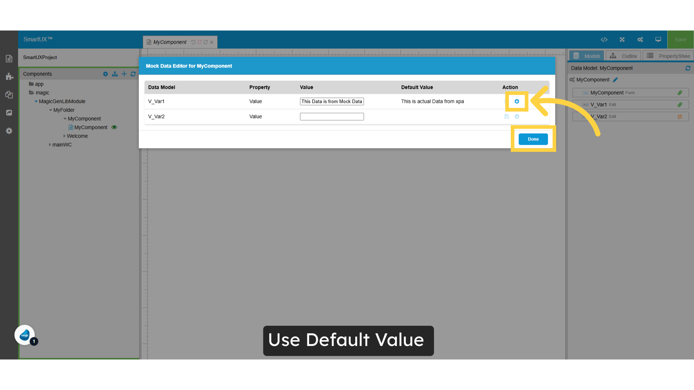Toggle the broken link icon for V_Var2

tap(680, 116)
